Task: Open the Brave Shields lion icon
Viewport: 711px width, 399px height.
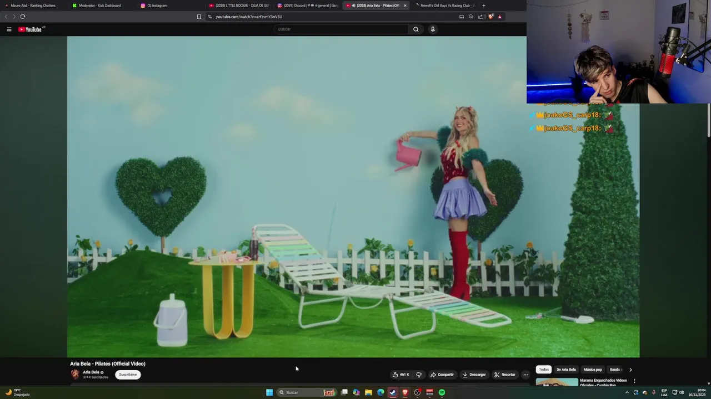Action: (x=490, y=17)
